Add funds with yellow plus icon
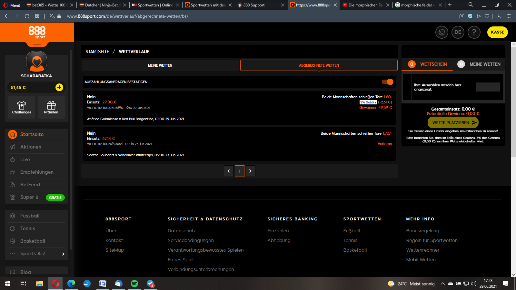516x290 pixels. click(x=59, y=87)
